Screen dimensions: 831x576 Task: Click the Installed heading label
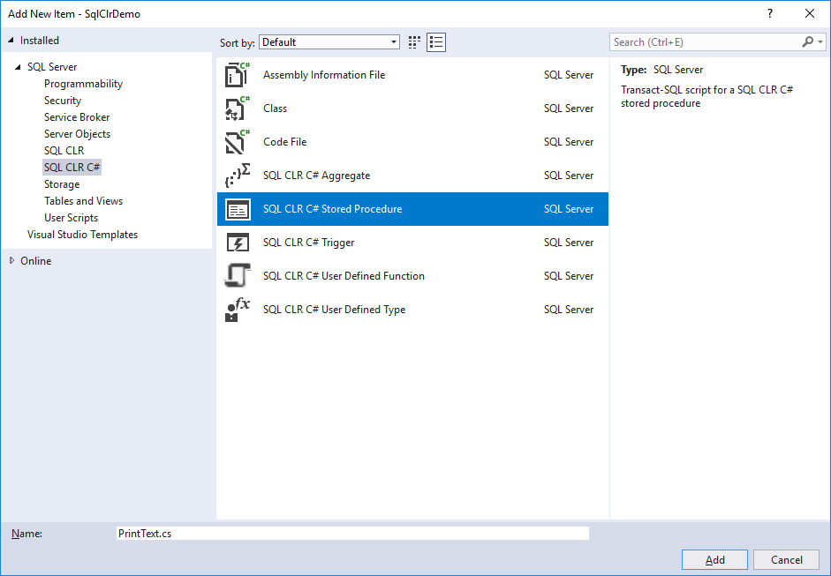coord(39,41)
